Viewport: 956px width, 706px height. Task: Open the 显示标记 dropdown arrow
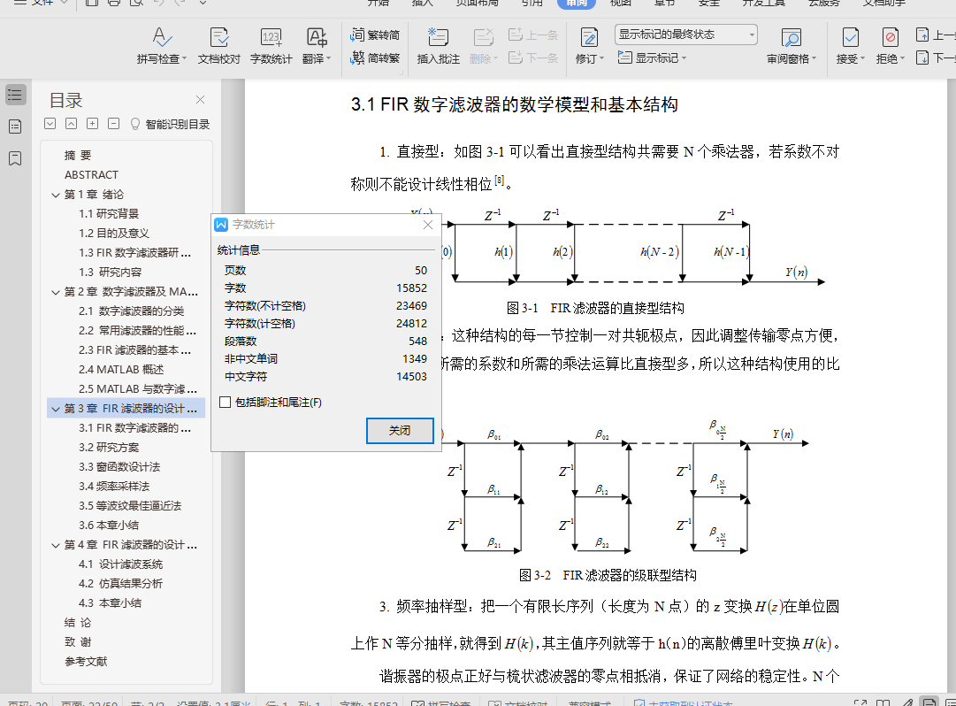click(x=684, y=58)
